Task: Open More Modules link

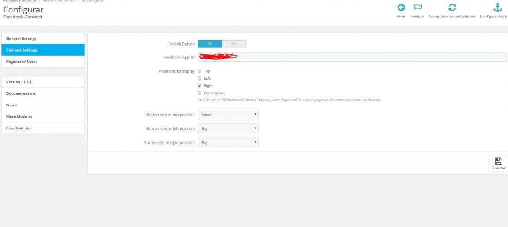Action: coord(43,116)
